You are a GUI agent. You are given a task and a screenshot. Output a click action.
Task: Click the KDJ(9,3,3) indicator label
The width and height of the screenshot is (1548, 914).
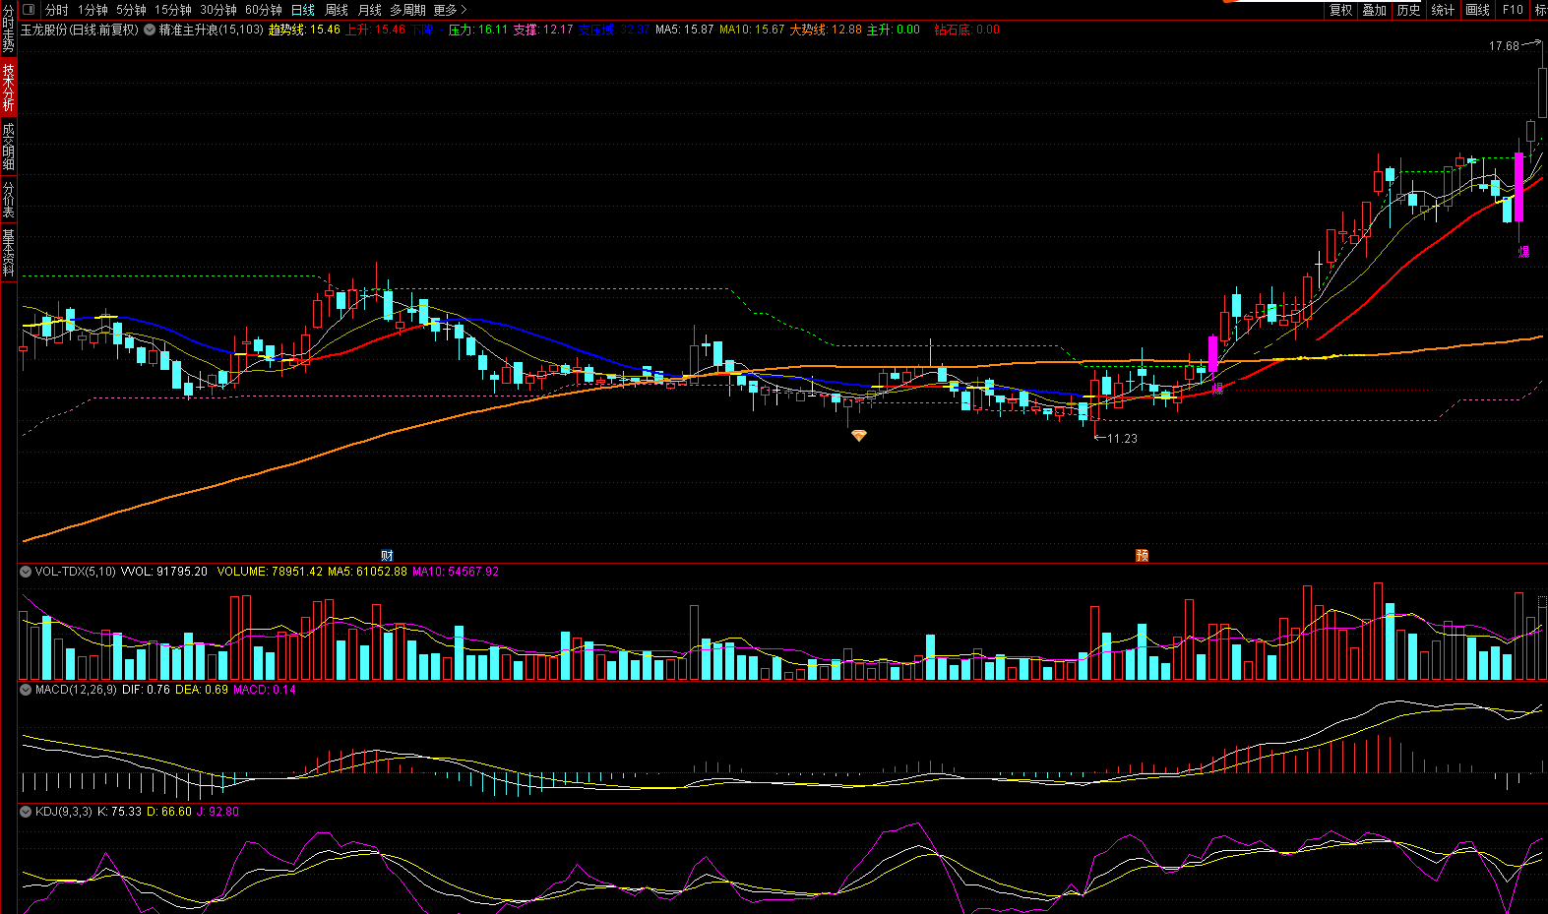(x=63, y=812)
